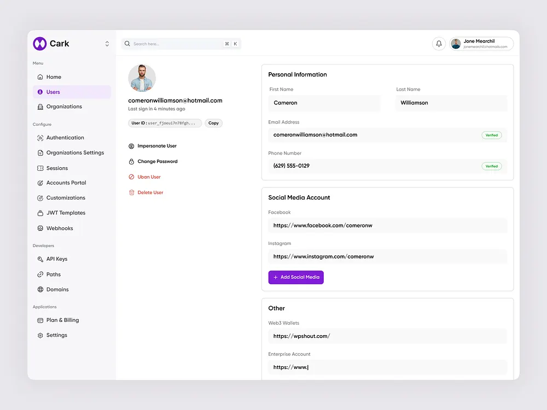Screen dimensions: 547x410
Task: Click the Add Social Media button
Action: pyautogui.click(x=295, y=277)
